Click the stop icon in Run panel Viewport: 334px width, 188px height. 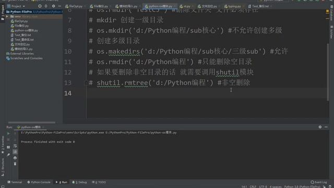pyautogui.click(x=8, y=139)
